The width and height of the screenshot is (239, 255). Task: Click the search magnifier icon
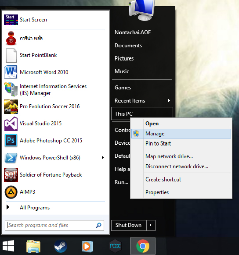tap(99, 225)
